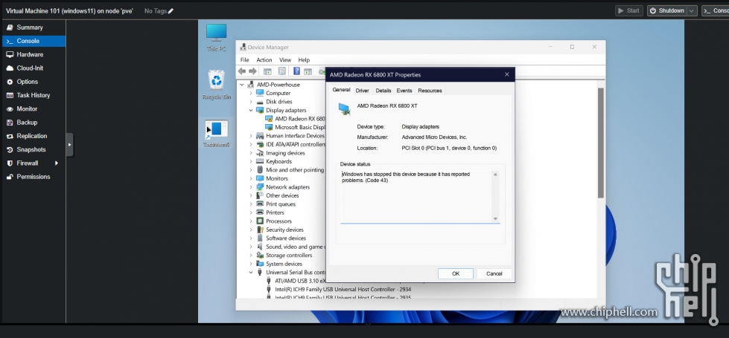Toggle the action pane toolbar icon

point(308,71)
